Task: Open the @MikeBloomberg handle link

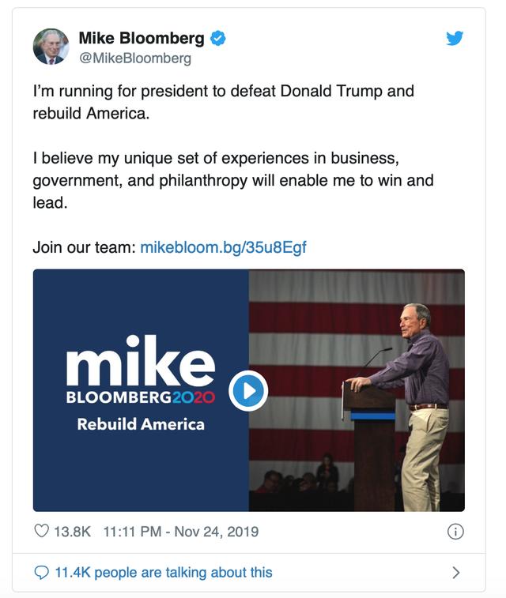Action: click(x=135, y=58)
